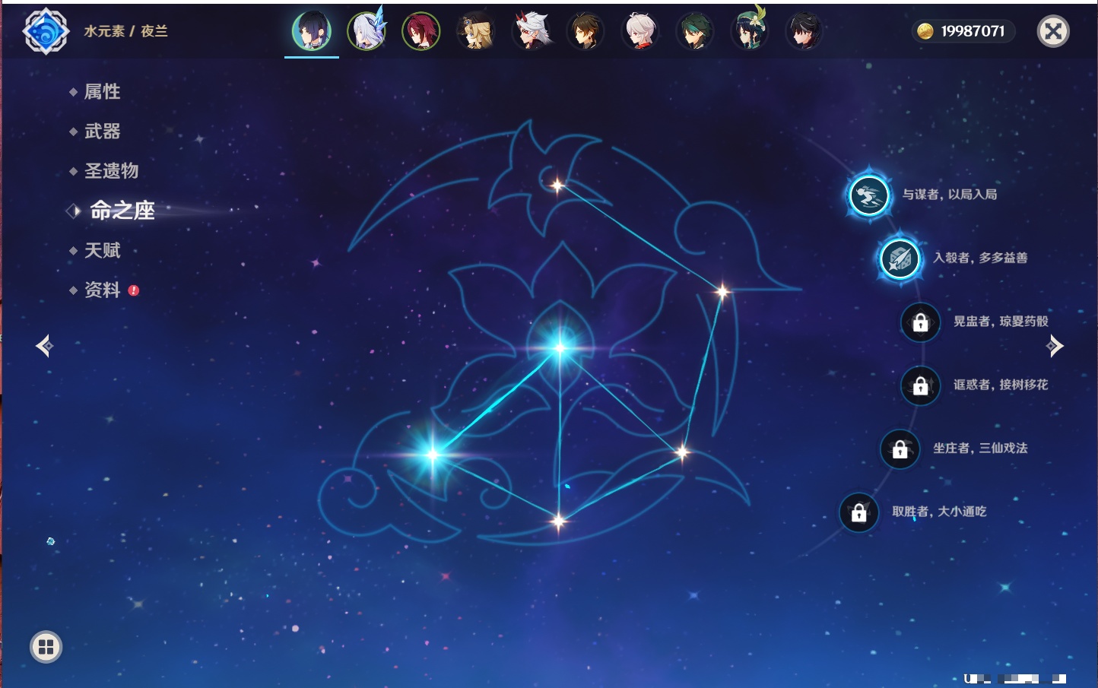Click the lock icon beside 晃盅者，琼畟药骰

pyautogui.click(x=920, y=322)
